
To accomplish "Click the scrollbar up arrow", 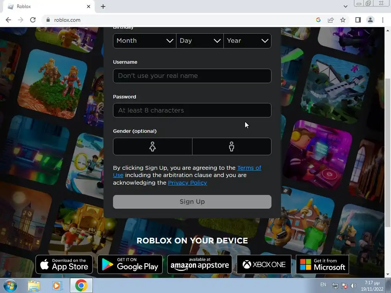I will (388, 31).
